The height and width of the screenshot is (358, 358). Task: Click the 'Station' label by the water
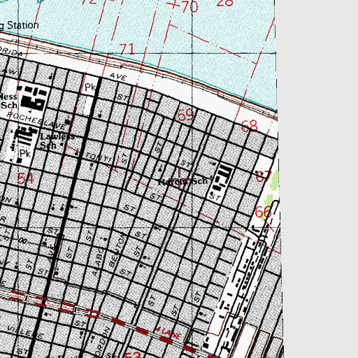click(23, 25)
